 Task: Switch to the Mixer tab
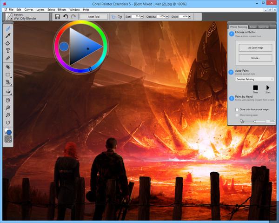coord(252,27)
